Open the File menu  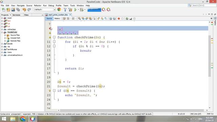[x=2, y=5]
